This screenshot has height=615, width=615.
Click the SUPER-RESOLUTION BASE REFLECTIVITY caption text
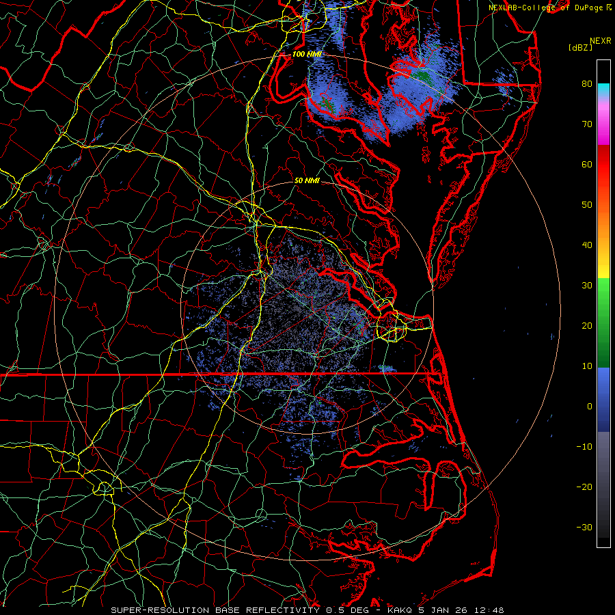(x=217, y=610)
